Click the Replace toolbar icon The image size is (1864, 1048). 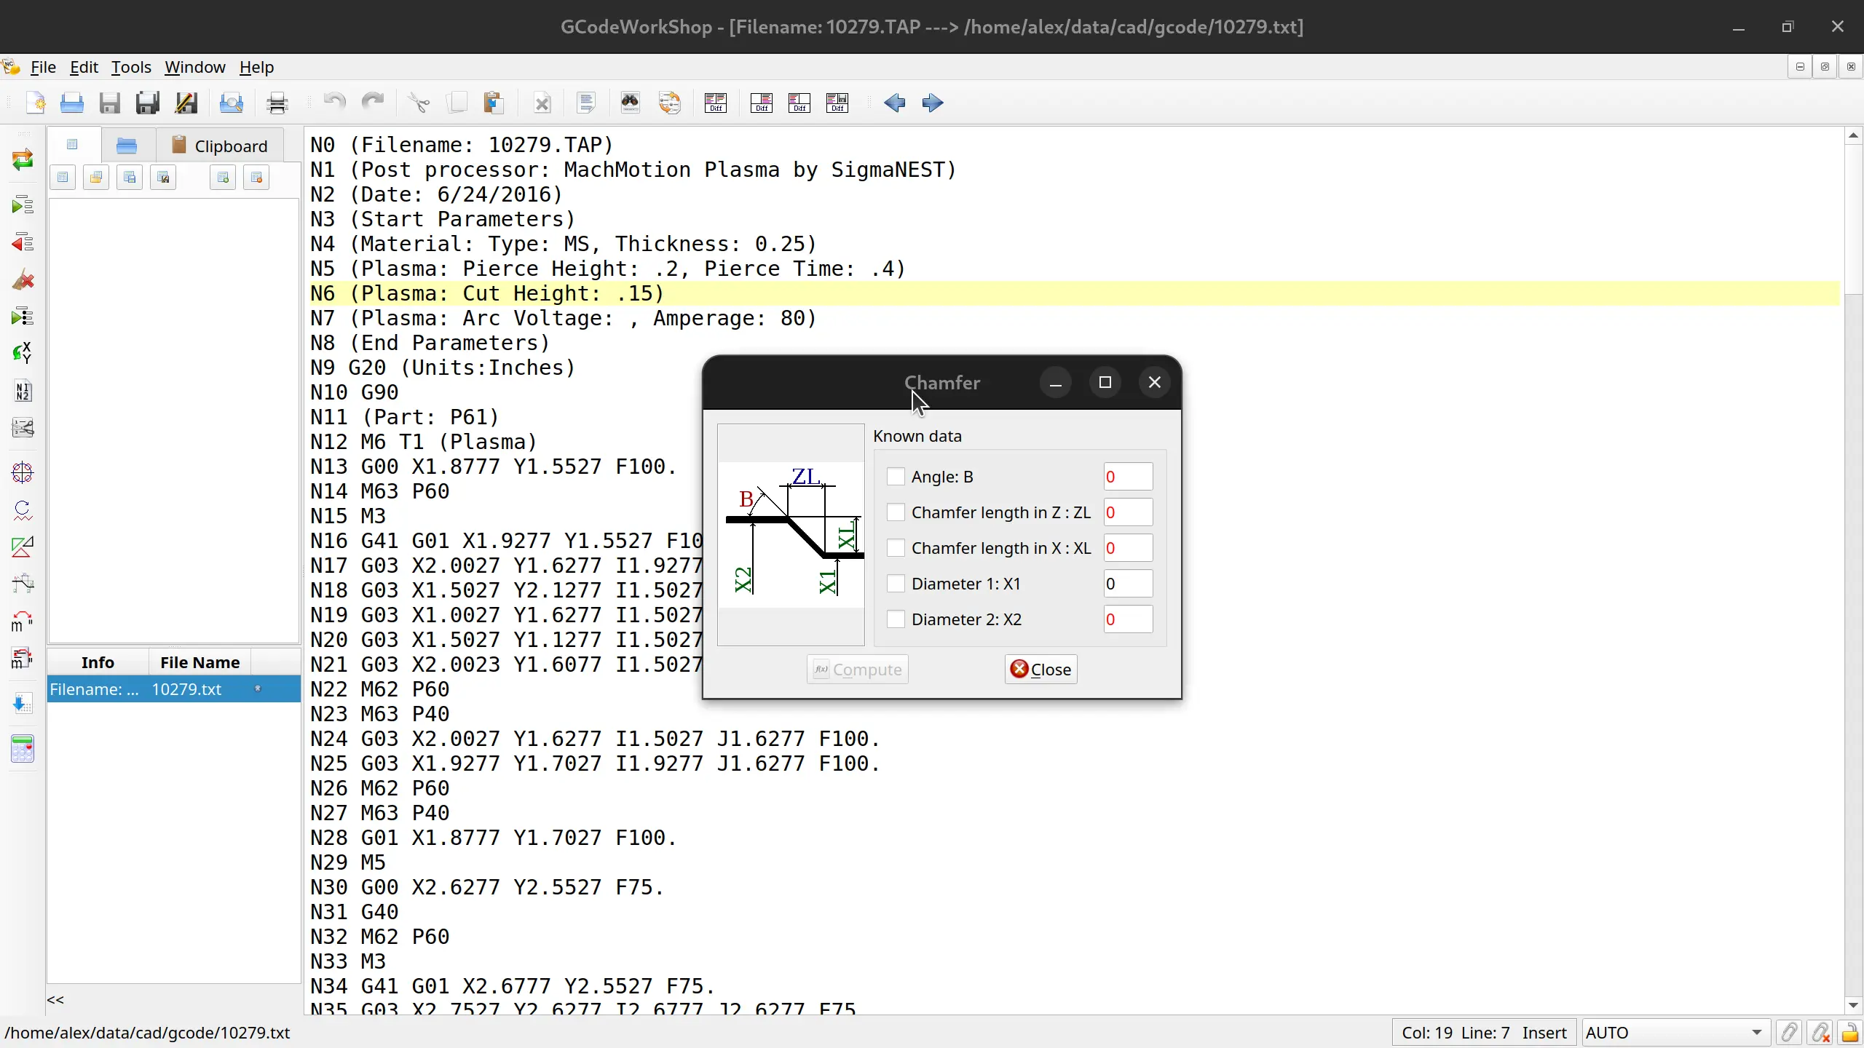click(x=669, y=103)
